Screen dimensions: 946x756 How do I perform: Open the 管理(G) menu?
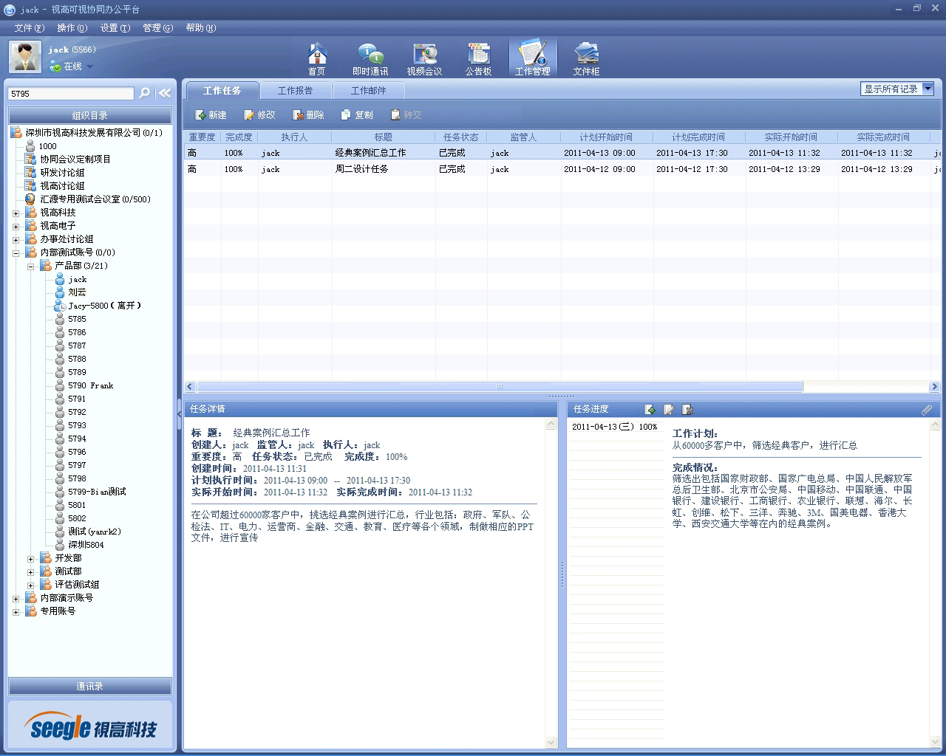[x=158, y=28]
